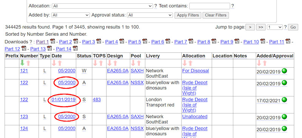Click green approval dot for number 121
302x138 pixels.
[284, 71]
